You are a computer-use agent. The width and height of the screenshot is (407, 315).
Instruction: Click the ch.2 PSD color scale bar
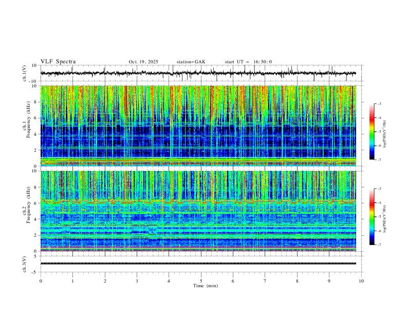[x=372, y=217]
